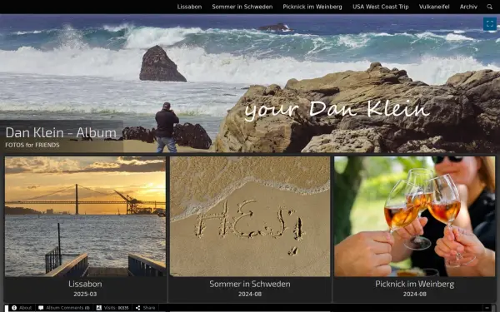This screenshot has height=312, width=500.
Task: Open the HEJ sand writing thumbnail
Action: coord(250,216)
